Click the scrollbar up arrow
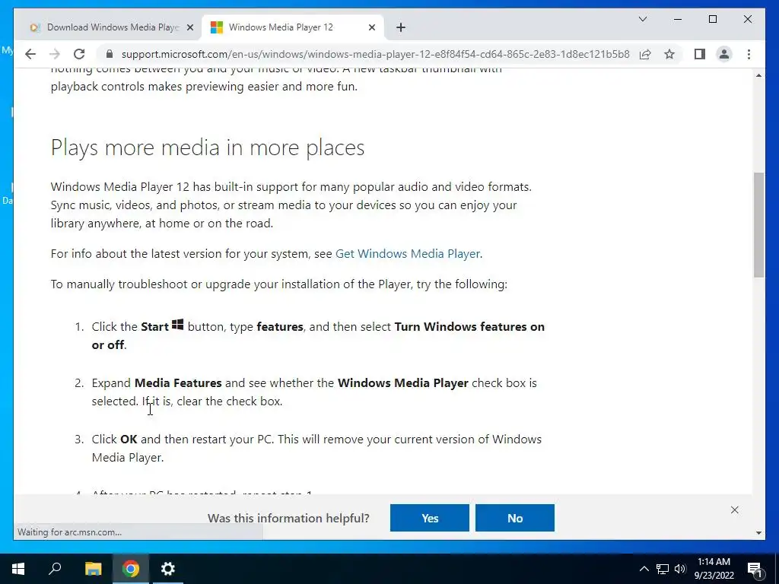This screenshot has width=779, height=584. pos(758,75)
